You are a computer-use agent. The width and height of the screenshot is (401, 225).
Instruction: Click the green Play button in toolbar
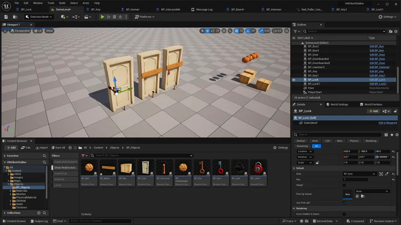pos(102,17)
